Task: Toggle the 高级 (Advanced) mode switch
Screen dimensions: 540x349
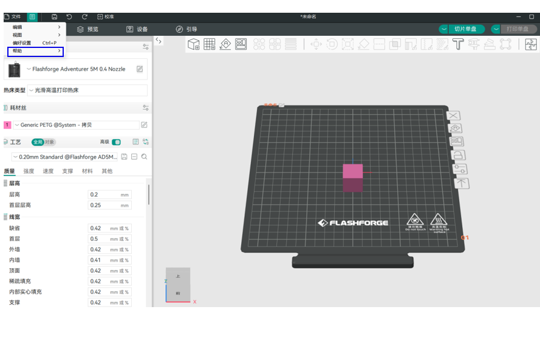Action: click(117, 142)
